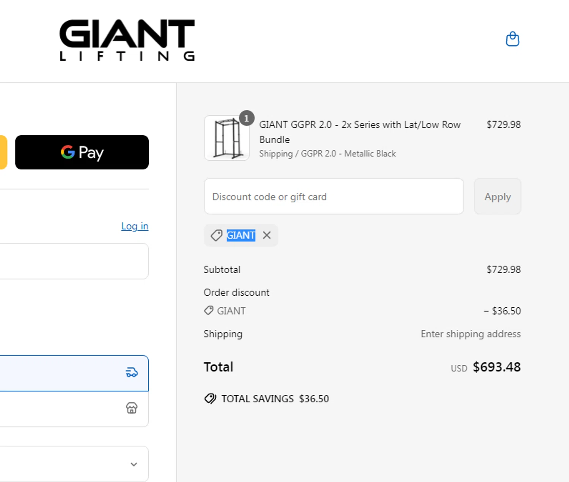The image size is (569, 482).
Task: Open the GGPR 2.0 rack product thumbnail
Action: [227, 138]
